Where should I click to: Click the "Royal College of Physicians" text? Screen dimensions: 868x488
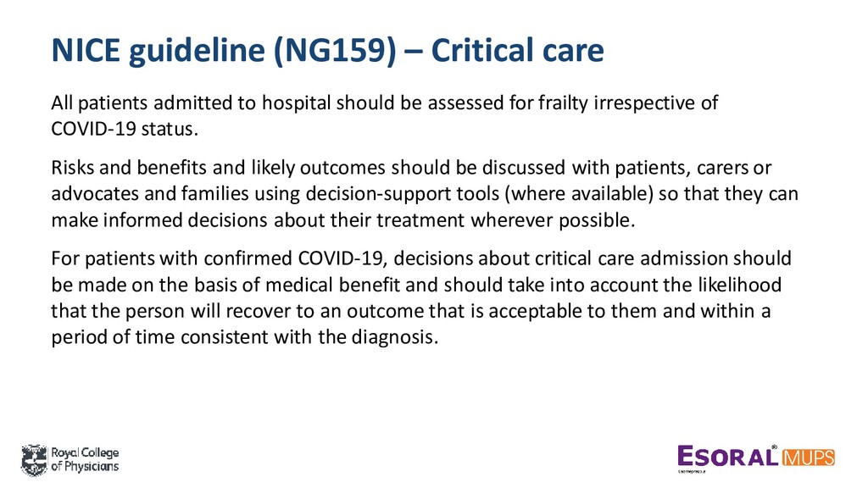click(85, 459)
